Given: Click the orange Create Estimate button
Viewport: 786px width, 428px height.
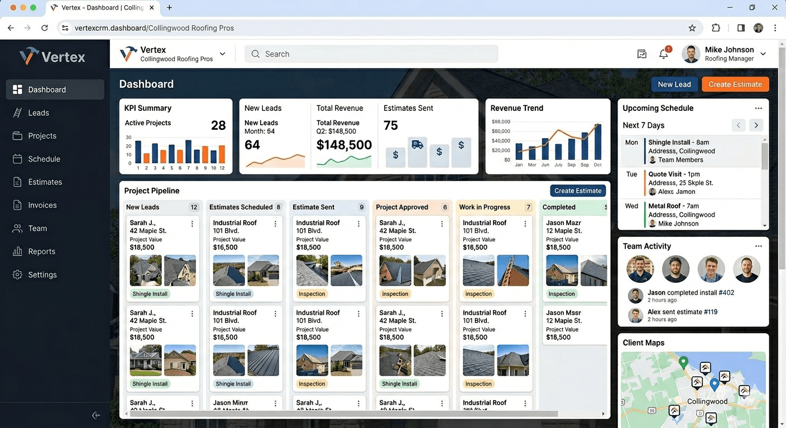Looking at the screenshot, I should pos(735,84).
